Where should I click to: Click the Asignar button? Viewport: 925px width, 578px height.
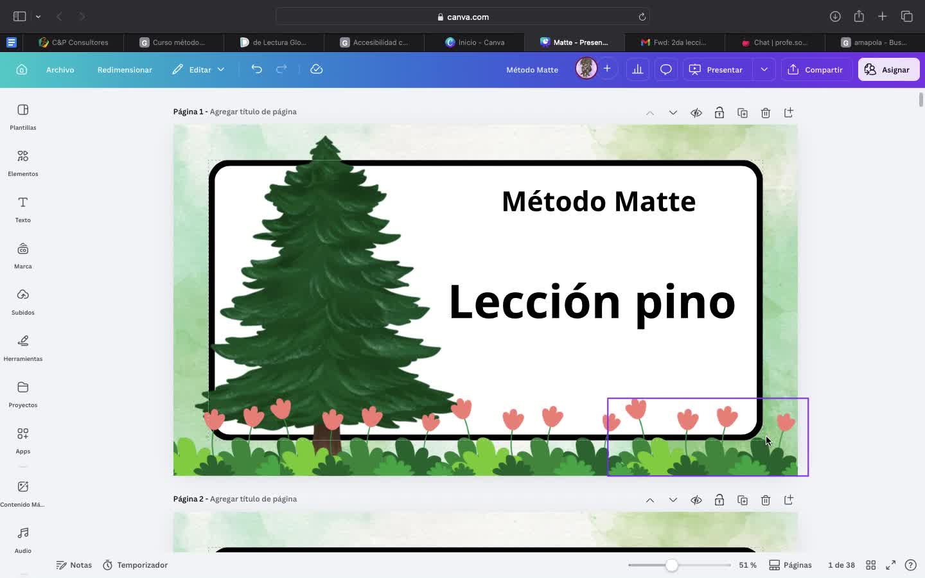pyautogui.click(x=888, y=69)
